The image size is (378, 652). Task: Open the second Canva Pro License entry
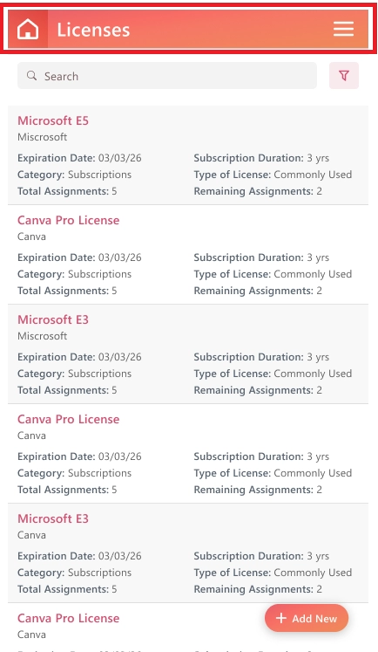pyautogui.click(x=69, y=419)
